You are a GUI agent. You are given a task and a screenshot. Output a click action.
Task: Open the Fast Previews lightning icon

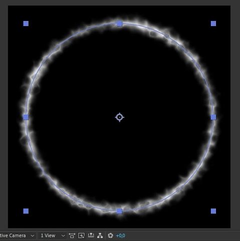pyautogui.click(x=81, y=235)
